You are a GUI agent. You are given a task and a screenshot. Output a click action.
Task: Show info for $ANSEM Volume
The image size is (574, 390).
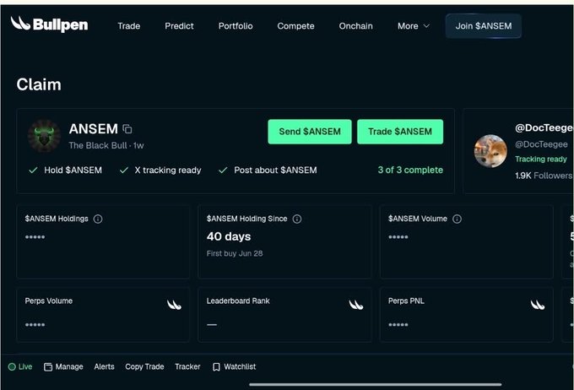457,219
